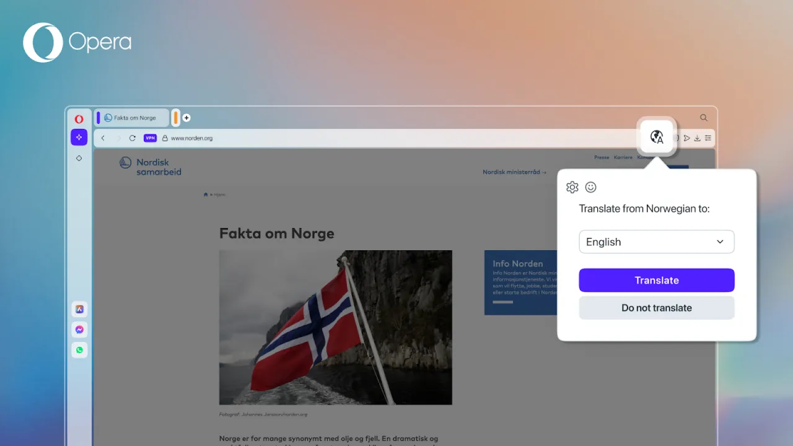Toggle the VPN badge in the address bar
Screen dimensions: 793x446
(x=150, y=138)
